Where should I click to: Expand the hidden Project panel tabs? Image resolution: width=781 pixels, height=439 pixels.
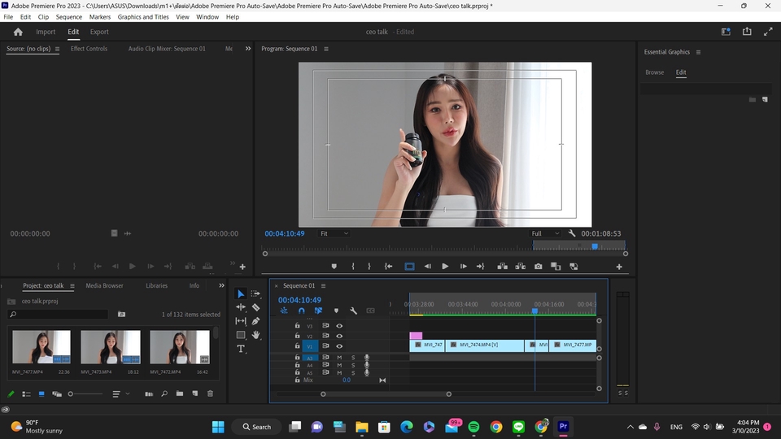pos(222,285)
